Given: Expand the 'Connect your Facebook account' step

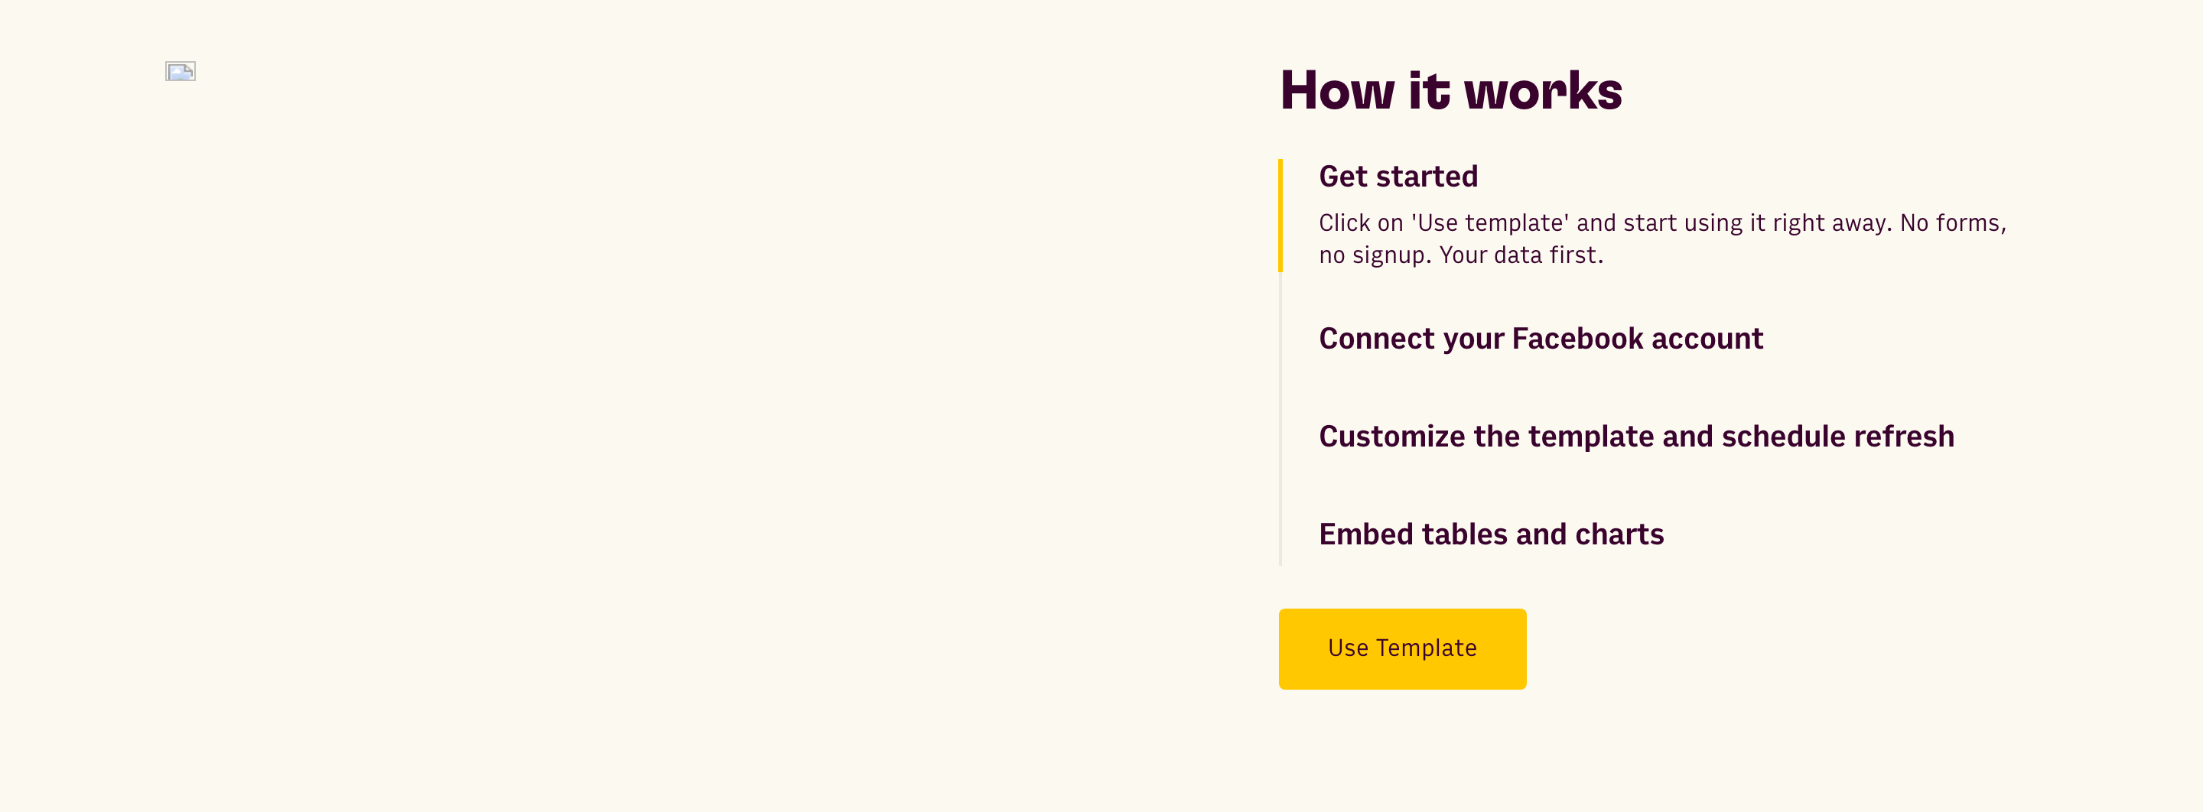Looking at the screenshot, I should [x=1541, y=339].
